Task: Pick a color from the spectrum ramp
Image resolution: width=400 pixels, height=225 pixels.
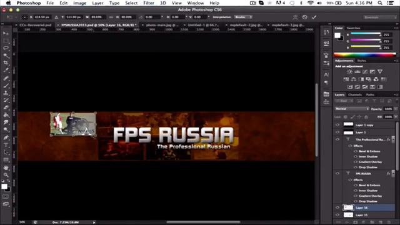Action: tap(365, 54)
